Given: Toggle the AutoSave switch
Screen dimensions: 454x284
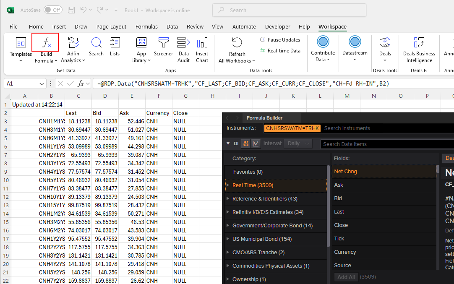Looking at the screenshot, I should (53, 10).
